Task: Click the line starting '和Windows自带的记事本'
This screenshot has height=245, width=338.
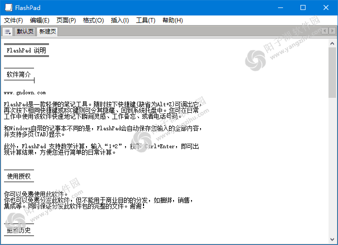Action: [x=103, y=128]
